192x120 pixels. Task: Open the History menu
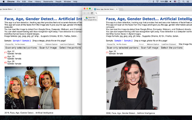tap(38, 1)
